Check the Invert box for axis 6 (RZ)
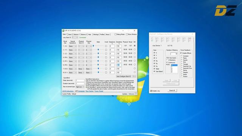This screenshot has width=242, height=136. (106, 65)
